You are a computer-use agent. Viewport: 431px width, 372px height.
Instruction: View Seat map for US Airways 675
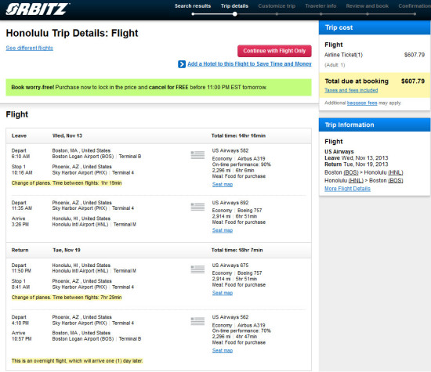(223, 293)
